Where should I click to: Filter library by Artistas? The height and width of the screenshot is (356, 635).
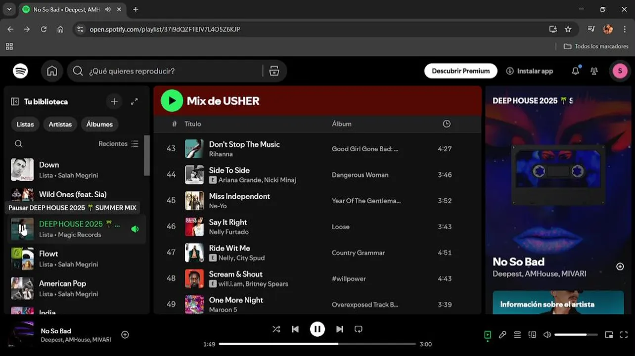click(x=60, y=124)
